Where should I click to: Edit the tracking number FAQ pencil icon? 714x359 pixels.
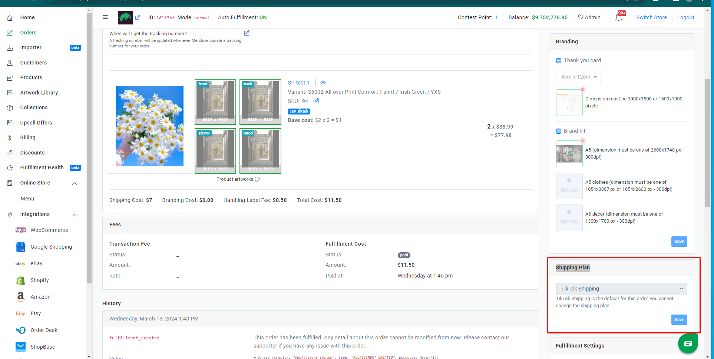click(247, 33)
